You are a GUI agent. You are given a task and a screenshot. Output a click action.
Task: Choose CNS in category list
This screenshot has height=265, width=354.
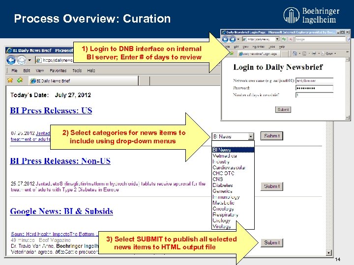233,179
